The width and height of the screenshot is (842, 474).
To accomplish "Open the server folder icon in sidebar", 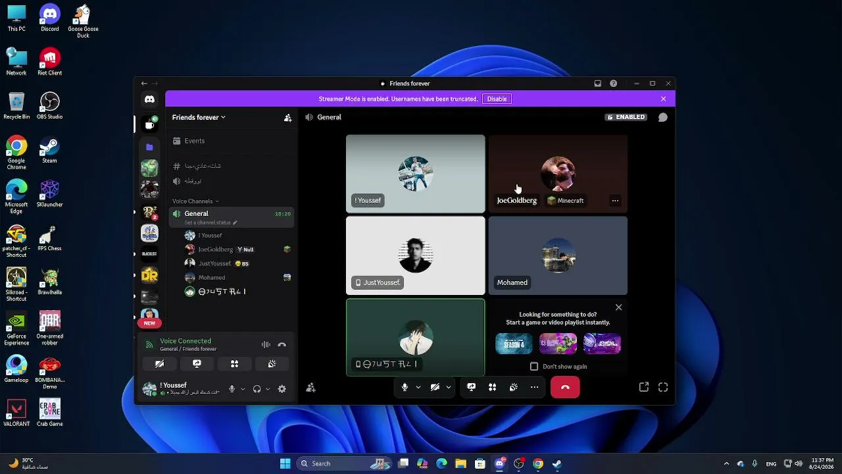I will pos(149,147).
